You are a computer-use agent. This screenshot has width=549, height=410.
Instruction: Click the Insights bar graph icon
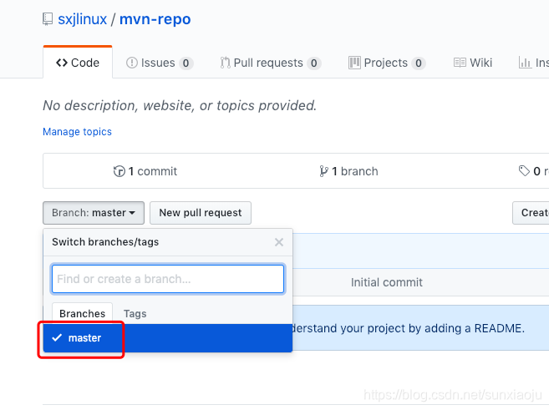[x=525, y=63]
